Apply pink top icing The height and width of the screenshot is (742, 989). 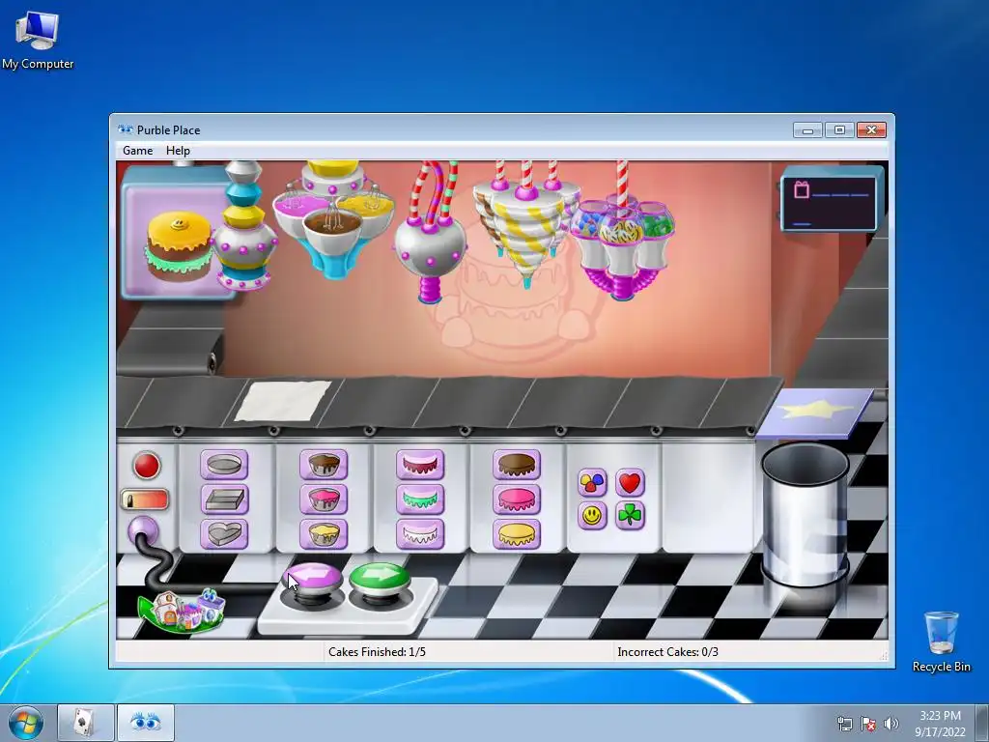(x=517, y=499)
